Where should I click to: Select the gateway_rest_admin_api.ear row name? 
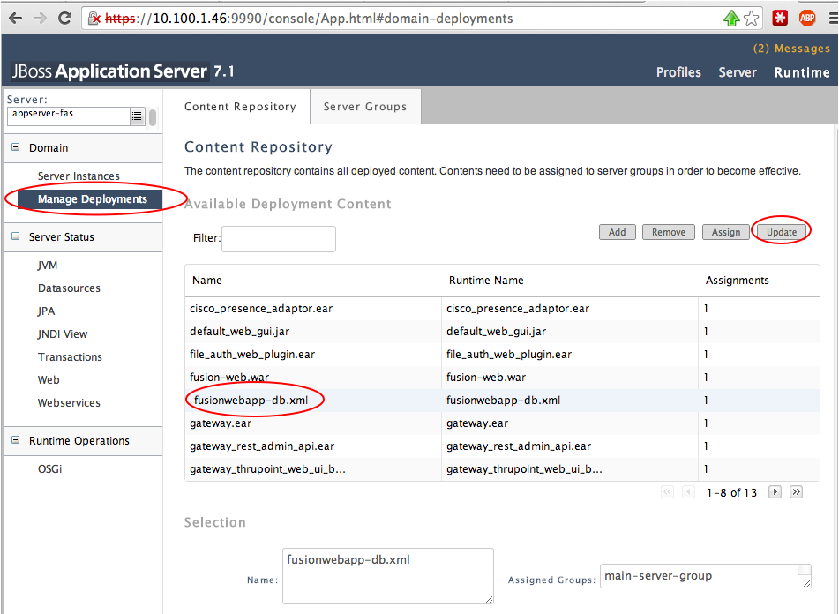pyautogui.click(x=262, y=446)
